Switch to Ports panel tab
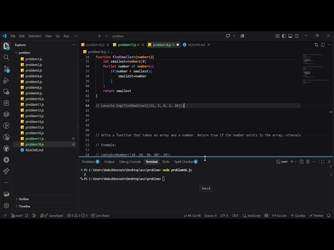This screenshot has width=334, height=250. [166, 161]
